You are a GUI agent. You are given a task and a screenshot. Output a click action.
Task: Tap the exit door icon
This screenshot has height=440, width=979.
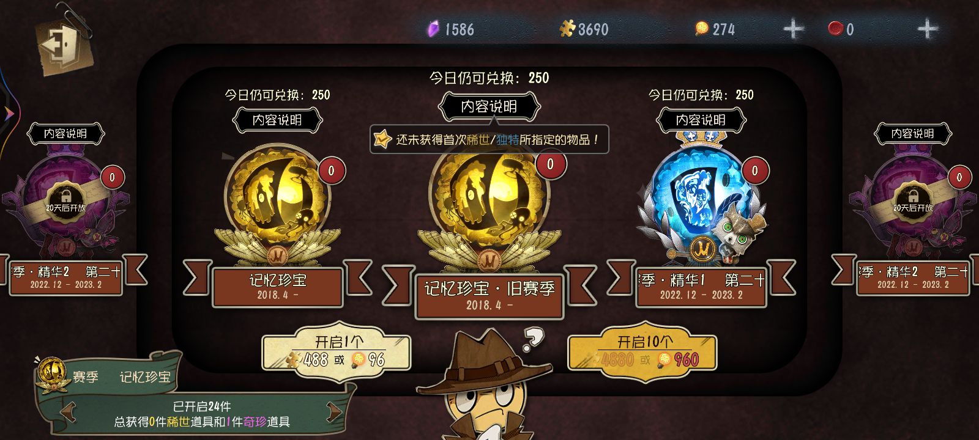pos(64,45)
